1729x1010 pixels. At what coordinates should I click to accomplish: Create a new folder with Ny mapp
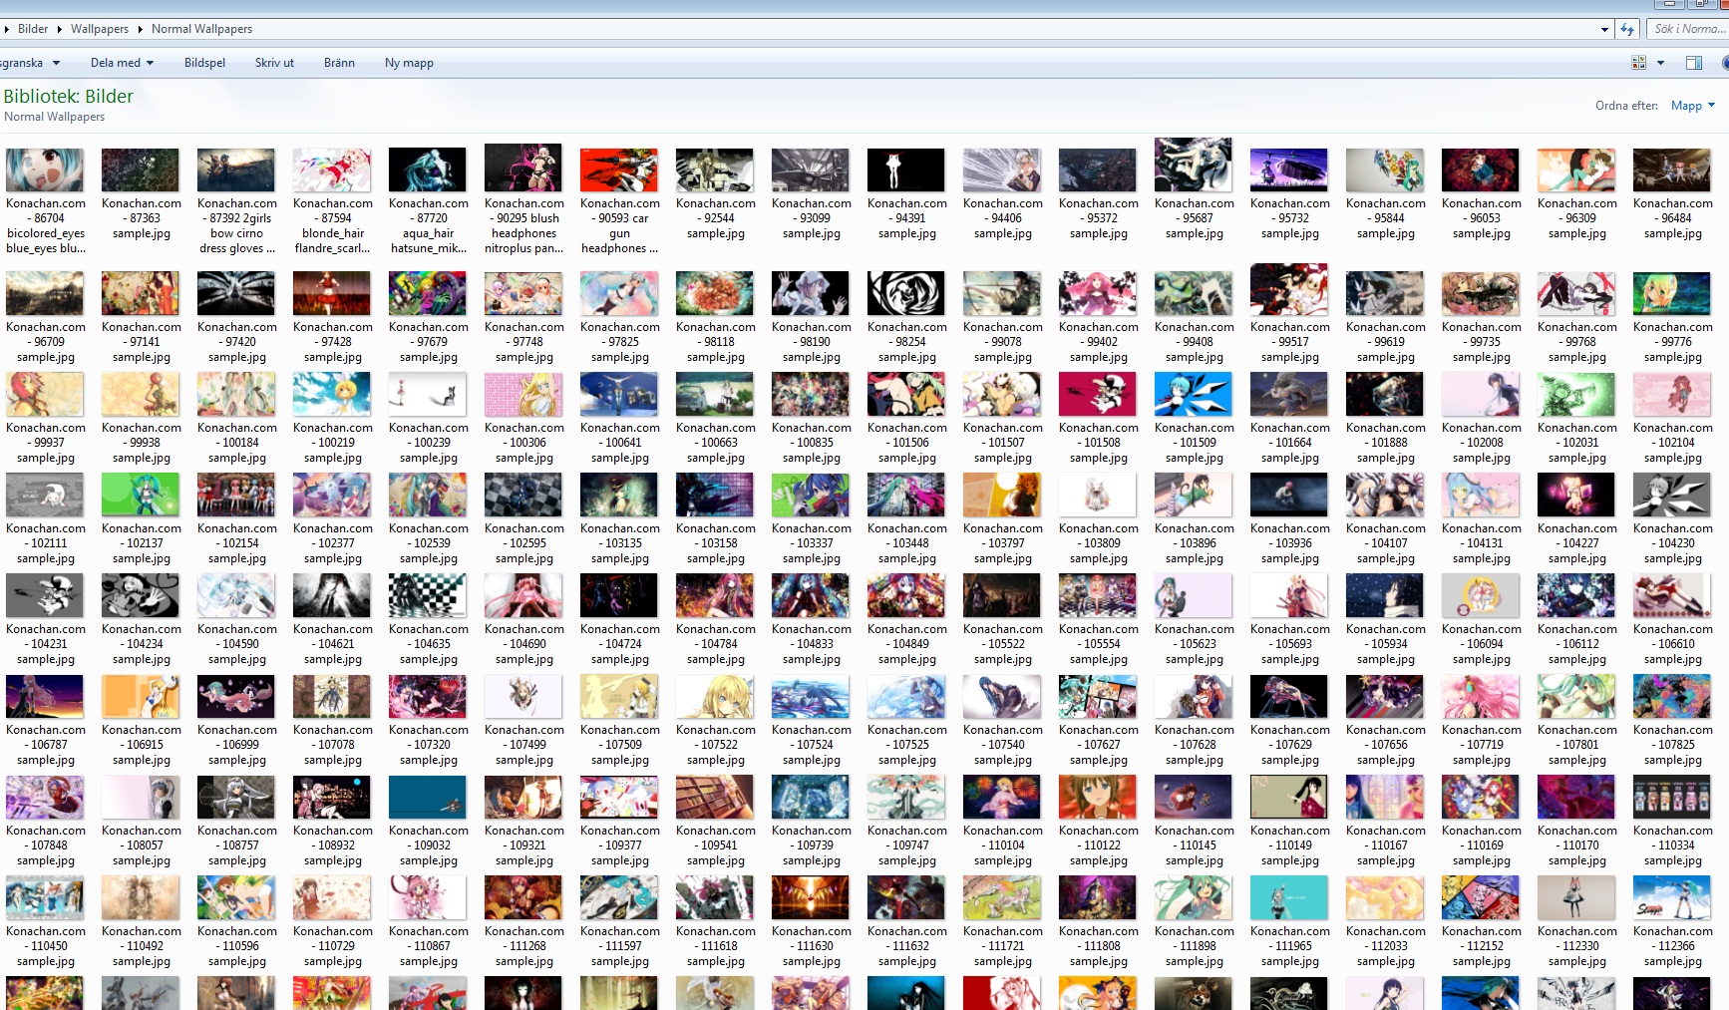[x=409, y=63]
